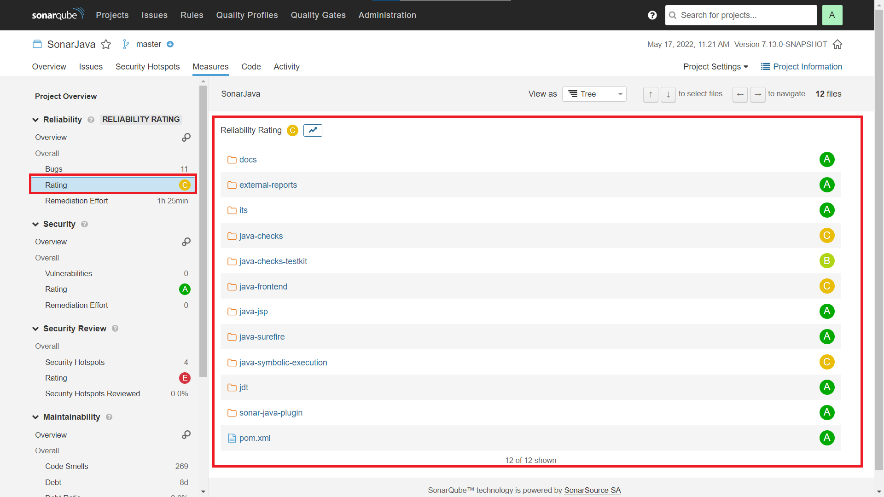Open the jdt folder
884x497 pixels.
(x=244, y=387)
